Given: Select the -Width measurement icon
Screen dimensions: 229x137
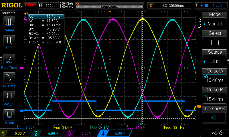Looking at the screenshot, I should coord(9,115).
